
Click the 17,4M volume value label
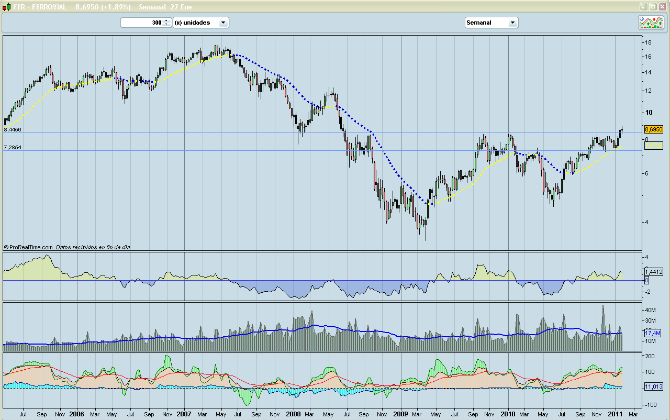[652, 333]
